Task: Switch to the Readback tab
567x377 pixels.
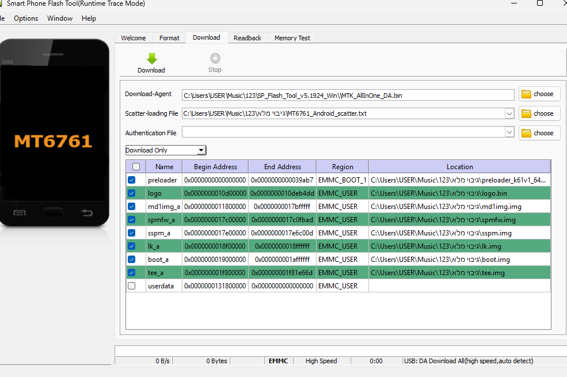Action: [248, 38]
